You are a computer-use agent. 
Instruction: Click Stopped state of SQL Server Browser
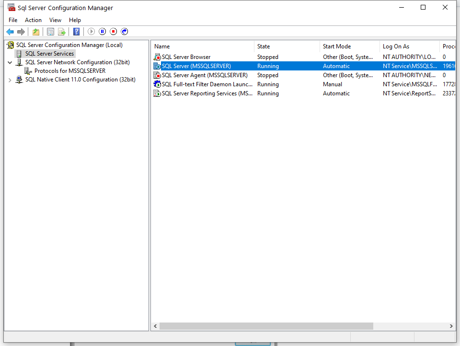(267, 57)
